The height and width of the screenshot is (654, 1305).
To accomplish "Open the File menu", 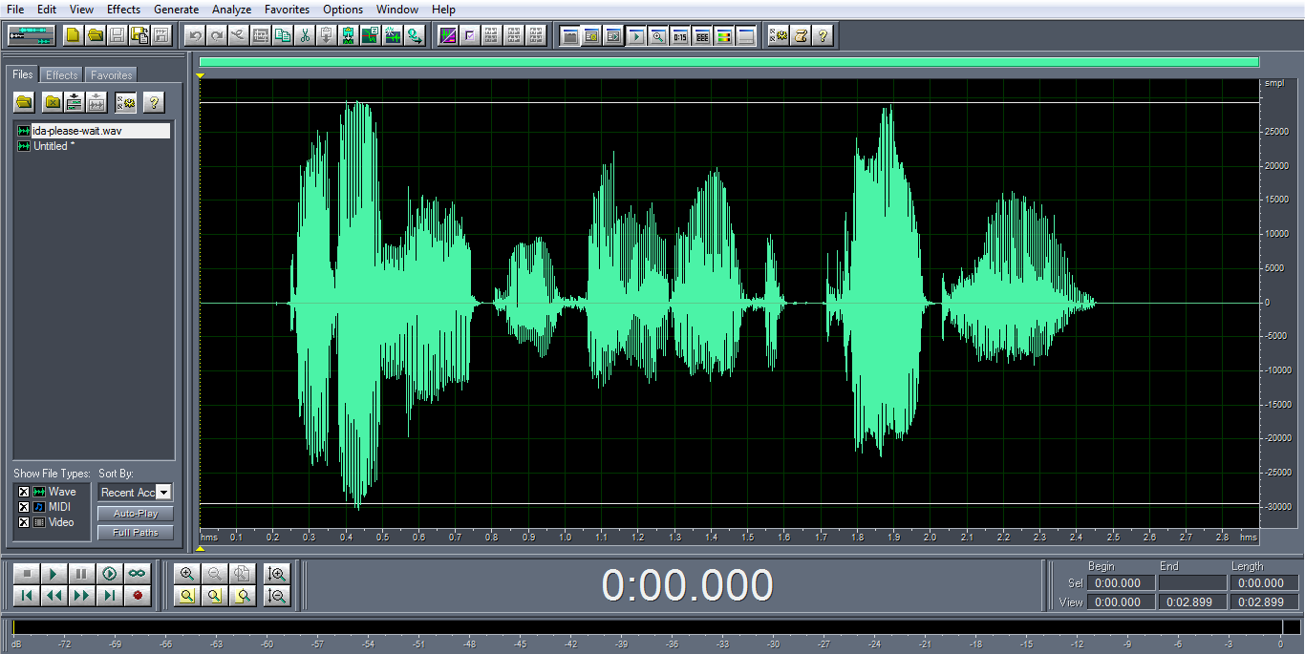I will pyautogui.click(x=15, y=10).
